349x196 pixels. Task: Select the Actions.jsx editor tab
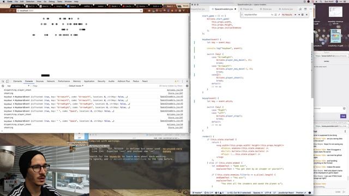(287, 9)
